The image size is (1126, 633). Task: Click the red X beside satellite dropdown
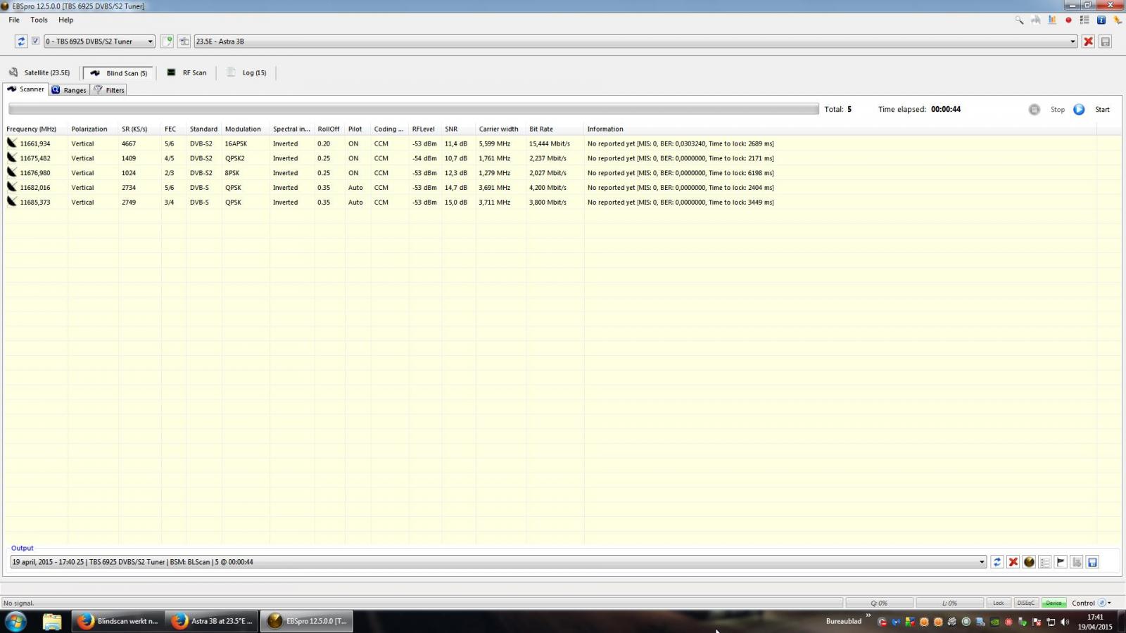1088,41
